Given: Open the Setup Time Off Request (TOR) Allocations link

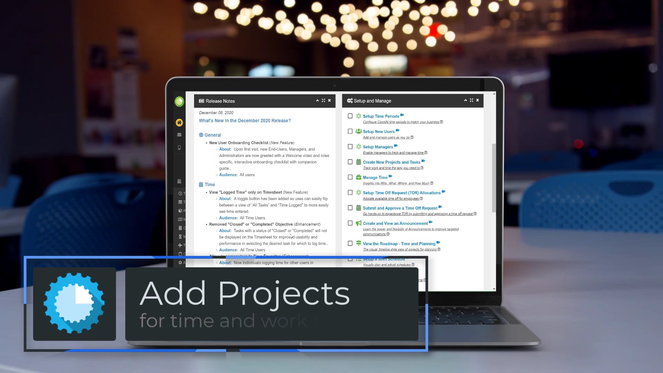Looking at the screenshot, I should [402, 193].
